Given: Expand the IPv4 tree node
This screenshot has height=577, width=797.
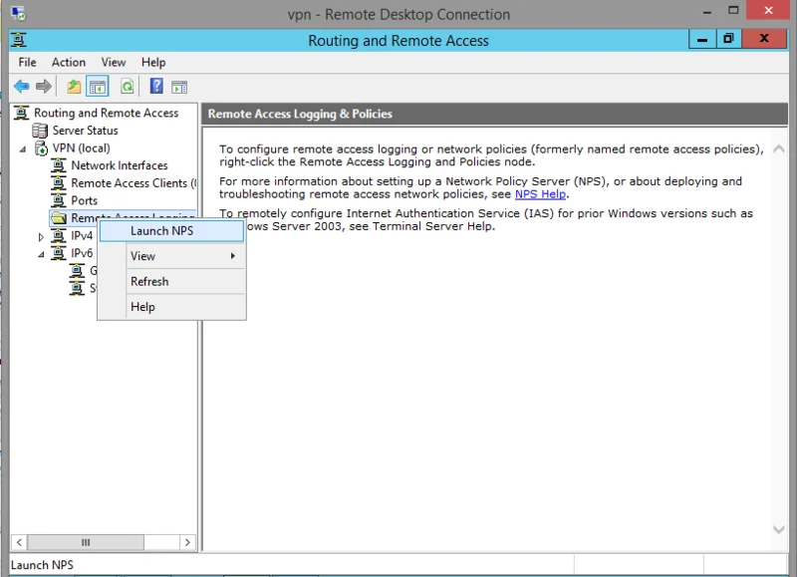Looking at the screenshot, I should [x=41, y=237].
